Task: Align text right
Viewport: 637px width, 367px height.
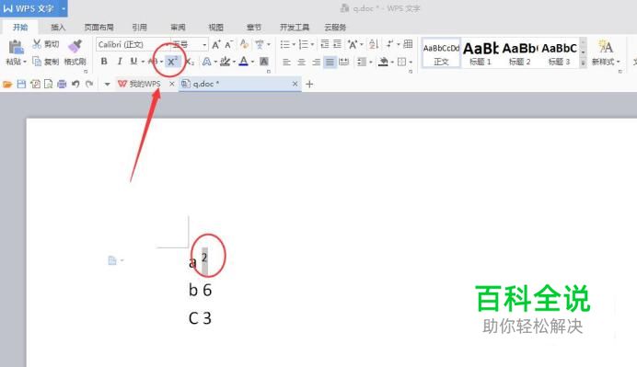Action: point(316,62)
